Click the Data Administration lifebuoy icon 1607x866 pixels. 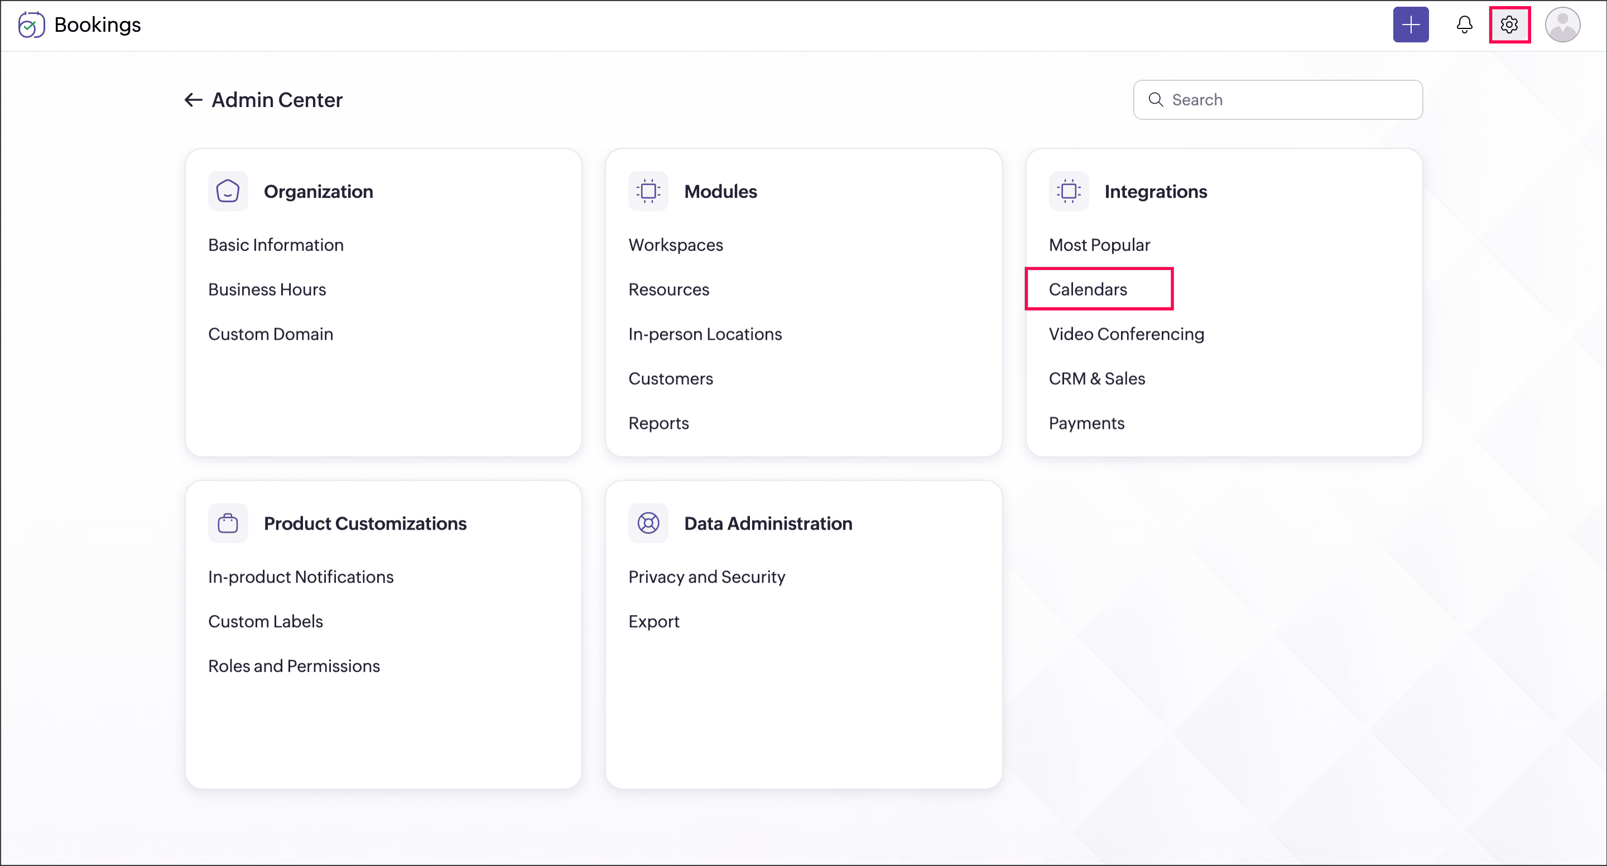[x=648, y=523]
